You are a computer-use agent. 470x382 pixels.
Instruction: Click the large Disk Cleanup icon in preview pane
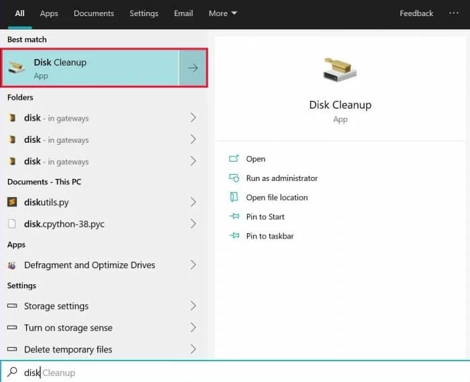340,70
